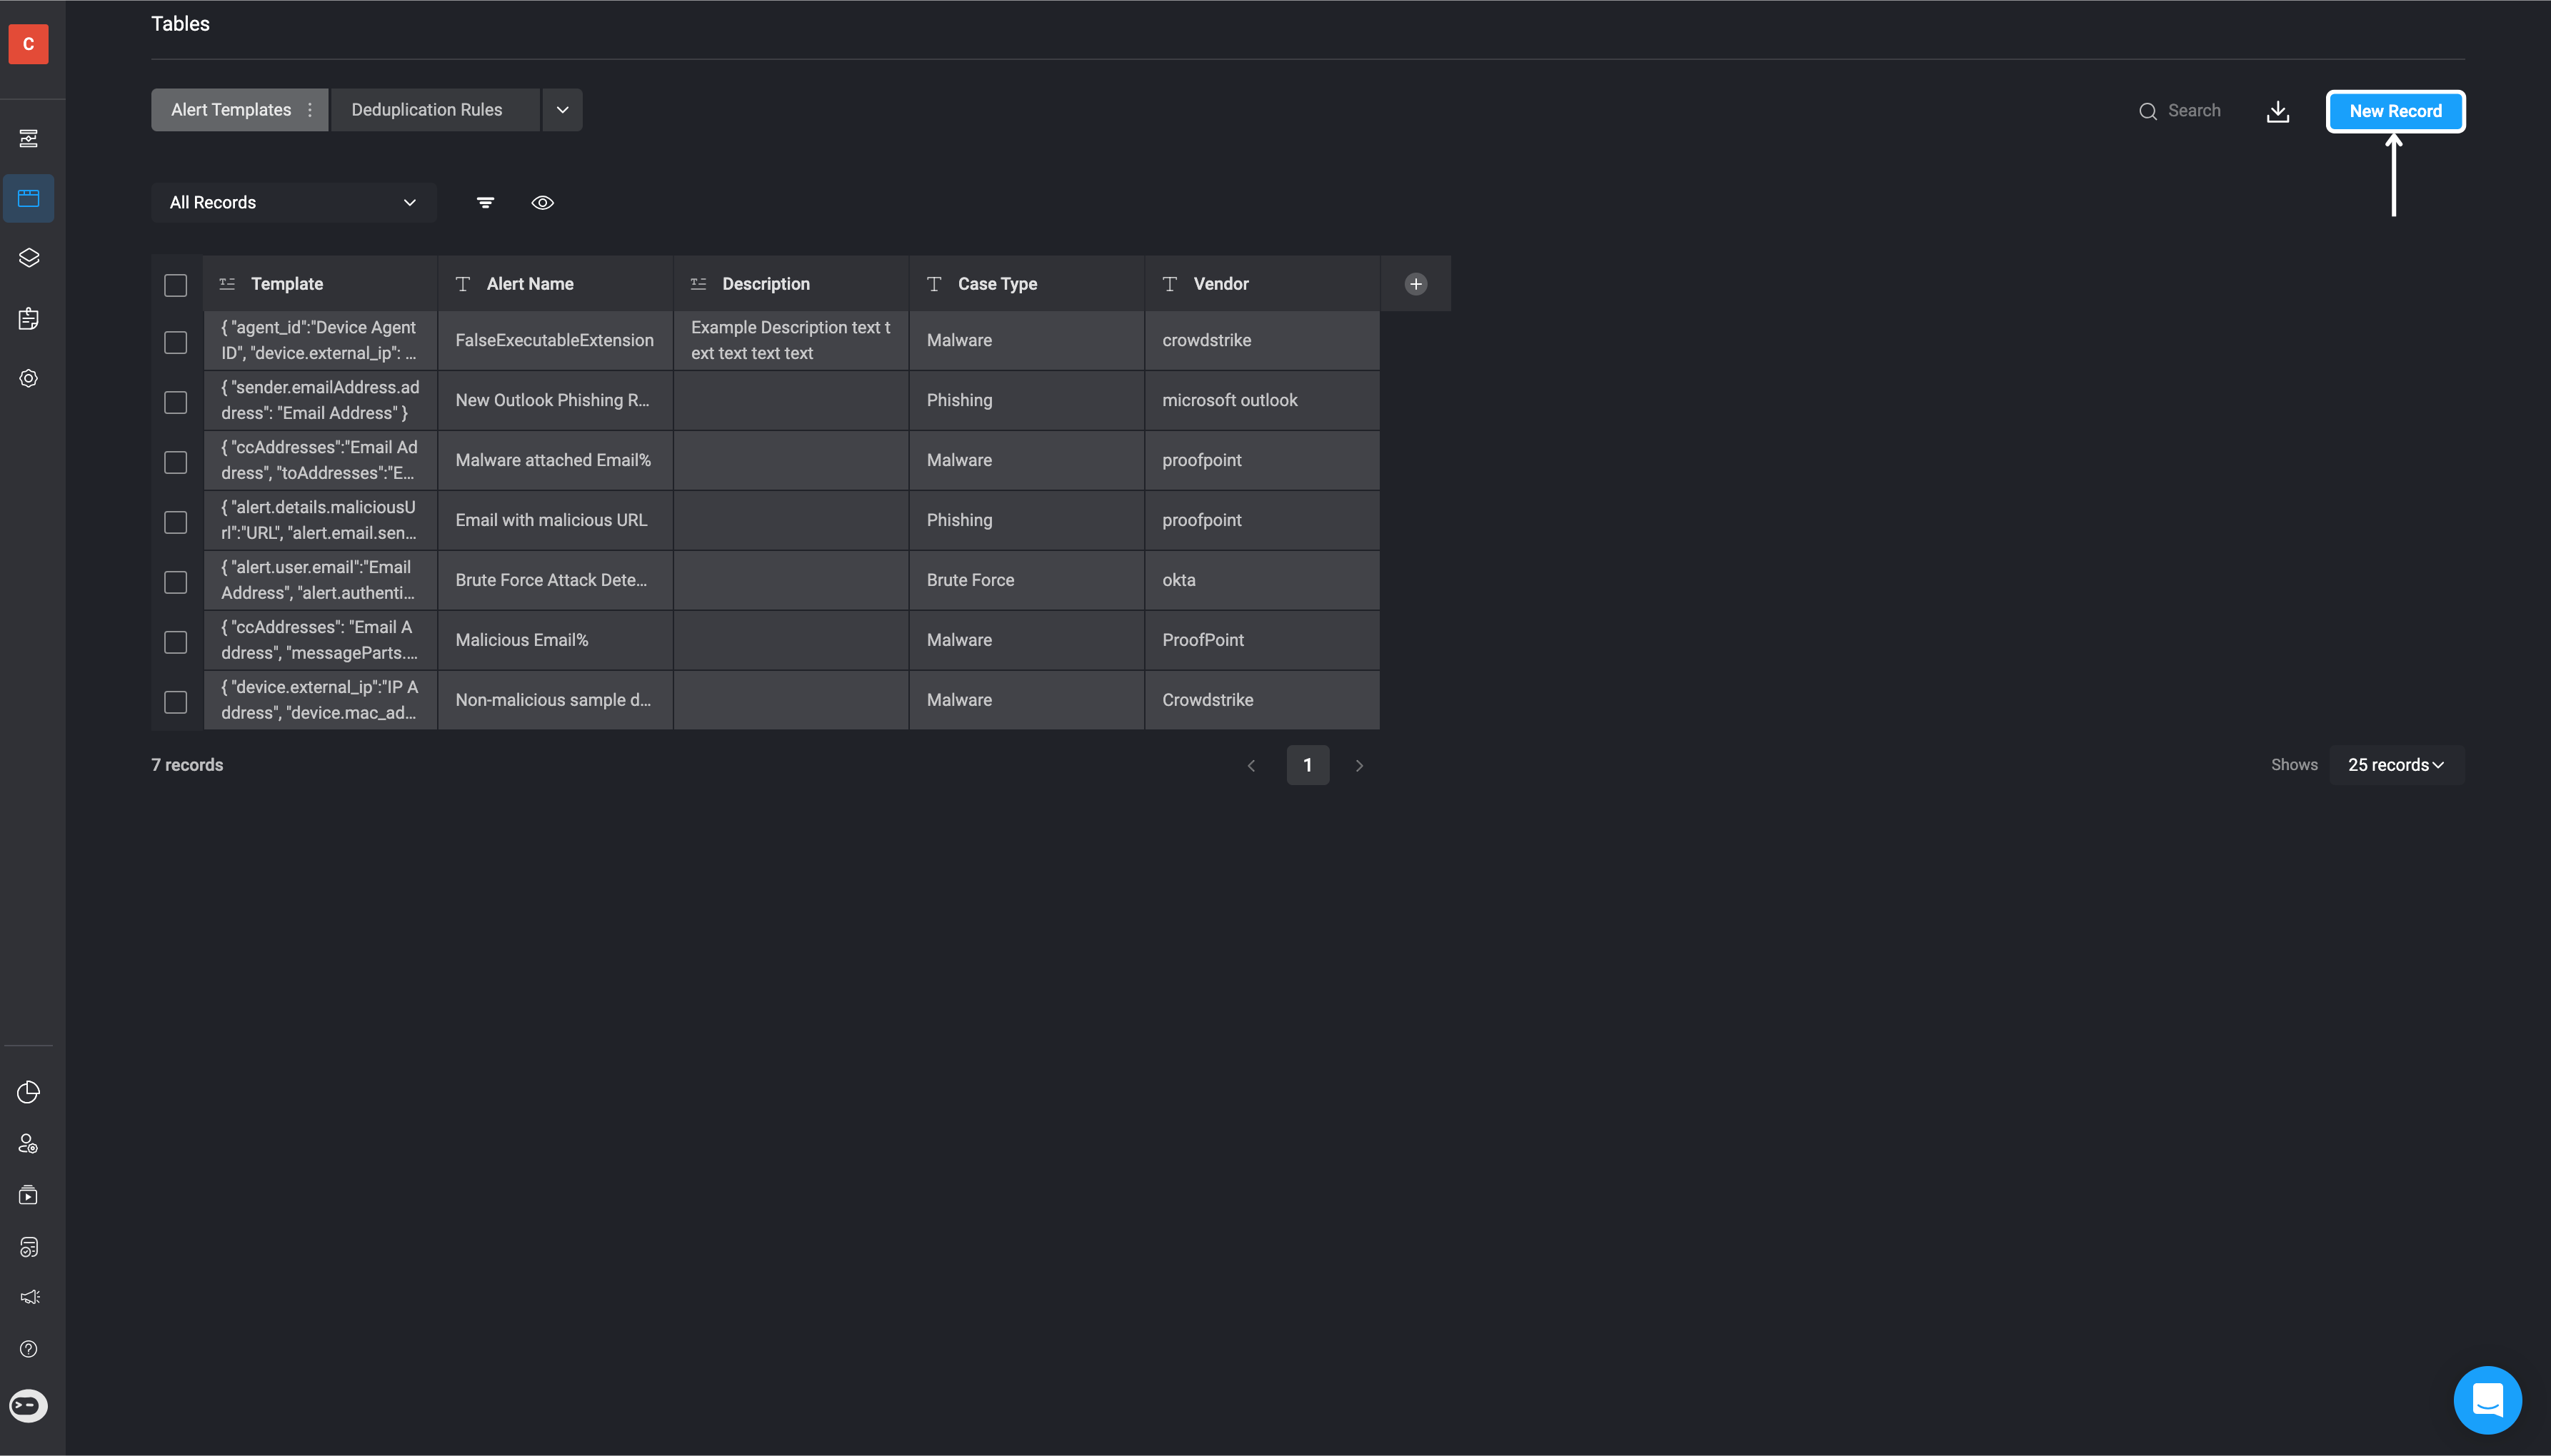Check the Brute Force Attack row checkbox
Screen dimensions: 2551x1456
click(176, 582)
